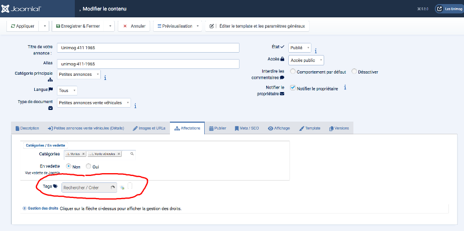Viewport: 464px width, 231px height.
Task: Click the Appliquer button
Action: (x=23, y=26)
